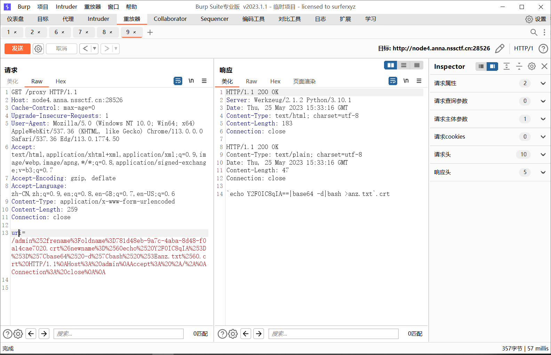Viewport: 551px width, 355px height.
Task: Open search magnifier in Repeater tab bar
Action: 534,32
